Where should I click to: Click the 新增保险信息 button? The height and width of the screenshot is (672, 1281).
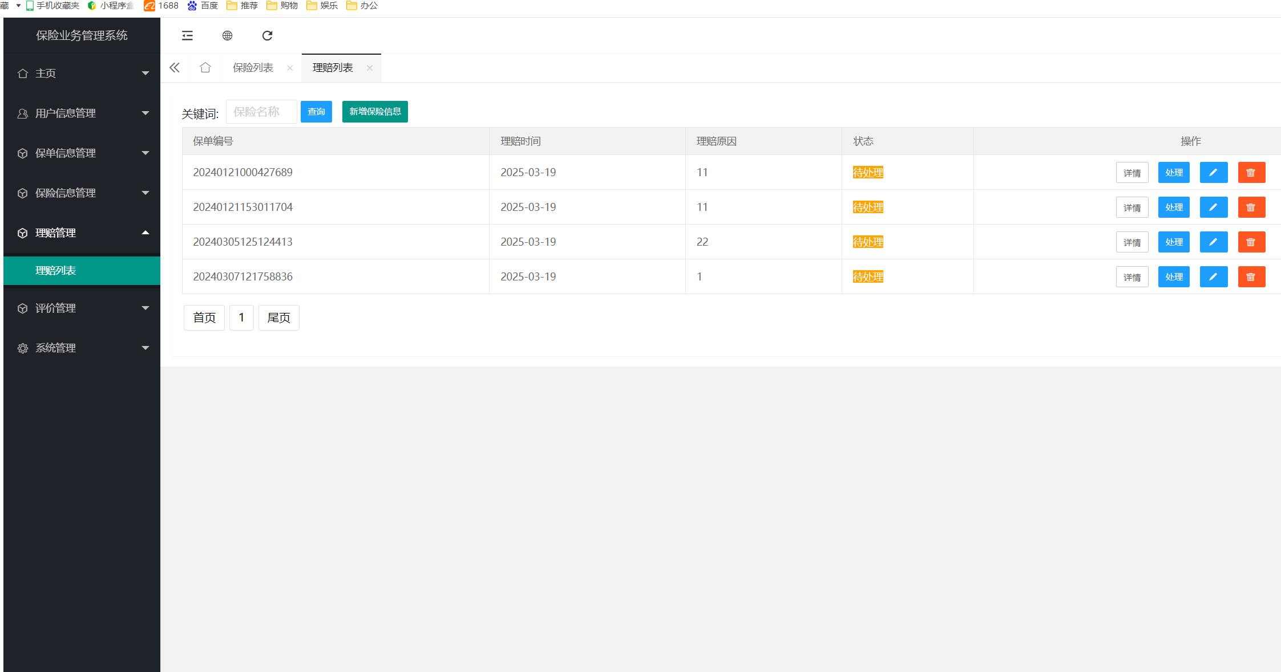[x=375, y=112]
